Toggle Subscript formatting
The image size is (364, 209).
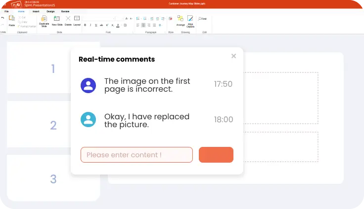(113, 25)
